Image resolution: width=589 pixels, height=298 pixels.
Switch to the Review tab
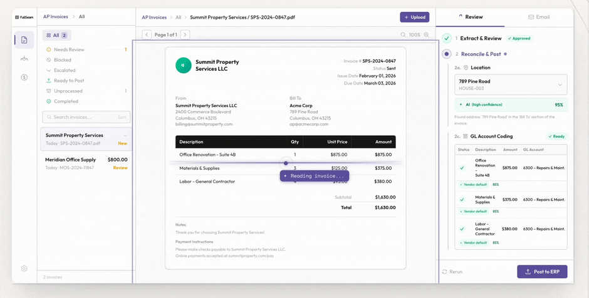[x=471, y=17]
